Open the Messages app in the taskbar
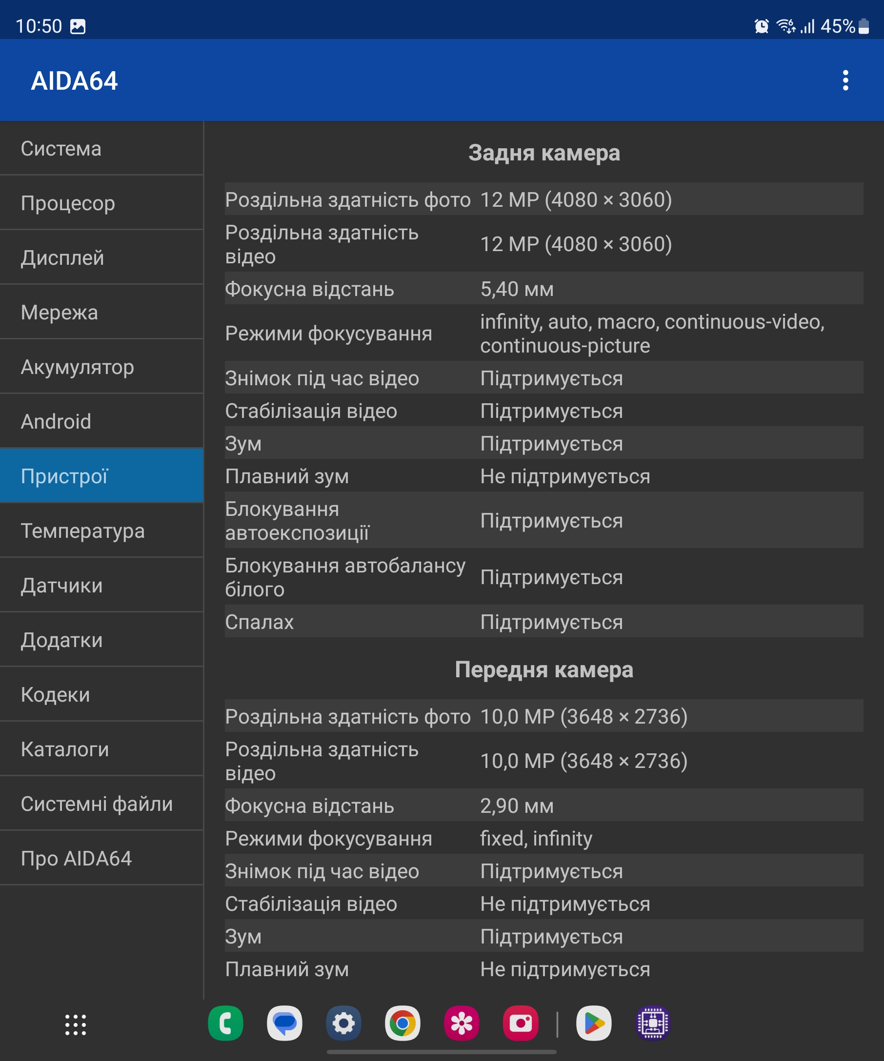Screen dimensions: 884x1061 284,1023
